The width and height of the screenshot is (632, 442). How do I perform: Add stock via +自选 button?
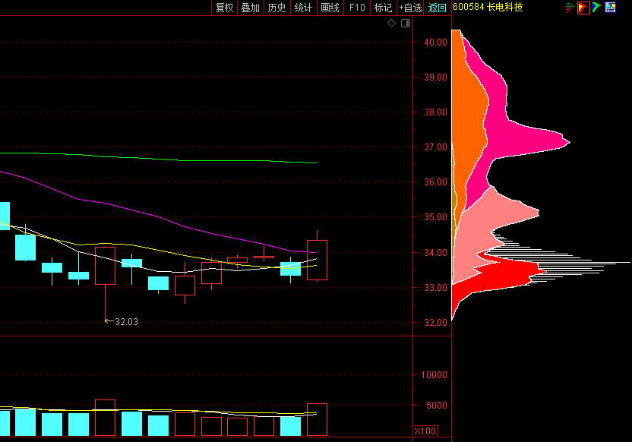click(410, 8)
